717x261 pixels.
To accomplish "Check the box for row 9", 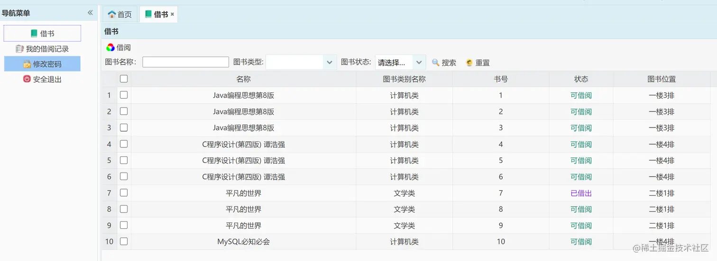I will (124, 225).
